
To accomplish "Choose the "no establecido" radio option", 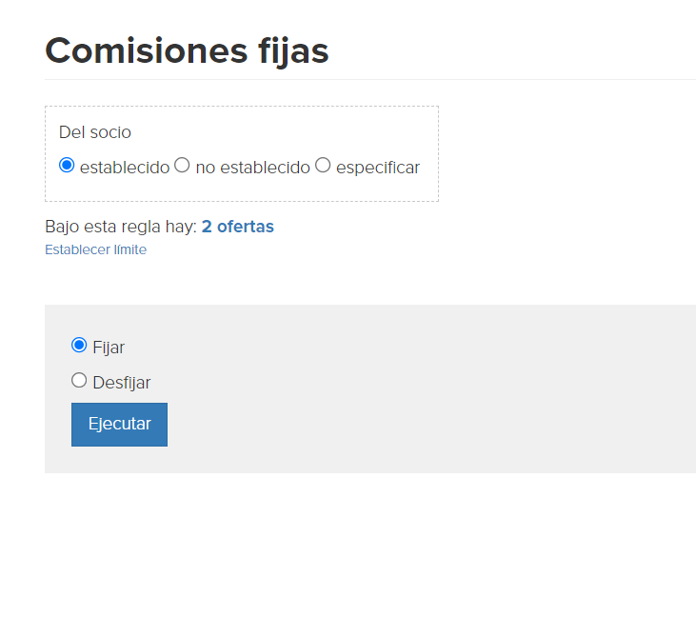I will (x=182, y=165).
